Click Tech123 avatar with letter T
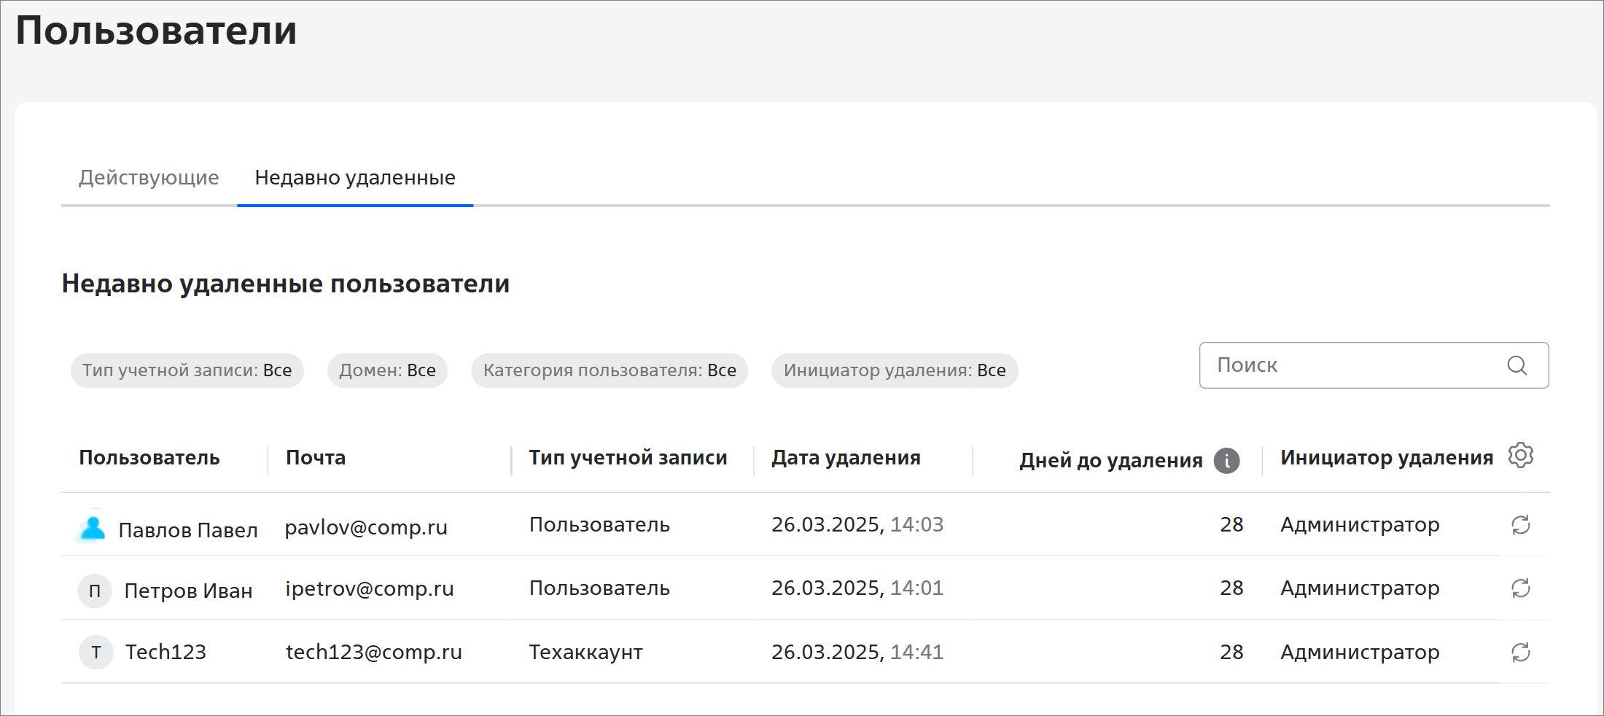Screen dimensions: 1604x716 tap(96, 652)
